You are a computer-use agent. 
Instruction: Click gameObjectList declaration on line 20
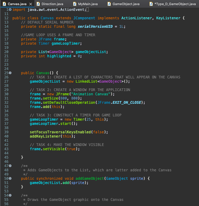click(x=91, y=52)
